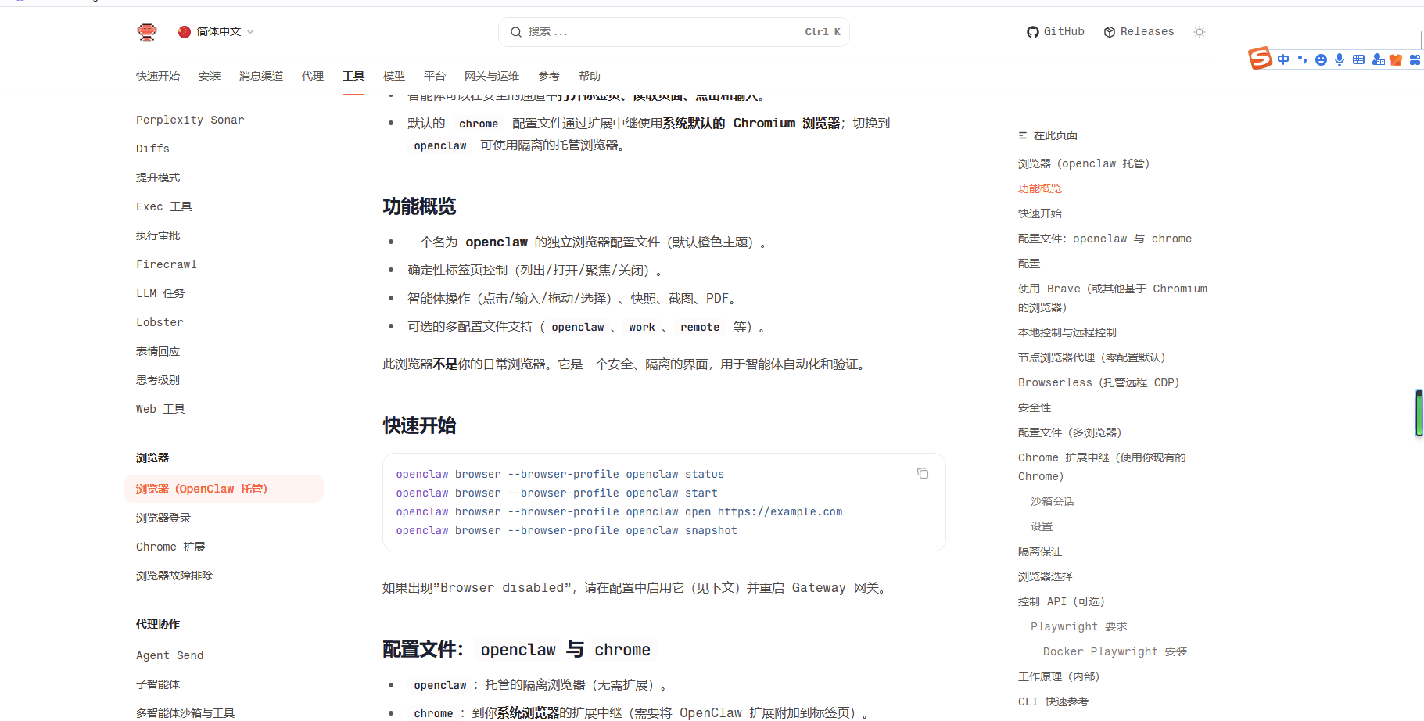
Task: Jump to 沙箱会话 outline entry
Action: click(x=1053, y=501)
